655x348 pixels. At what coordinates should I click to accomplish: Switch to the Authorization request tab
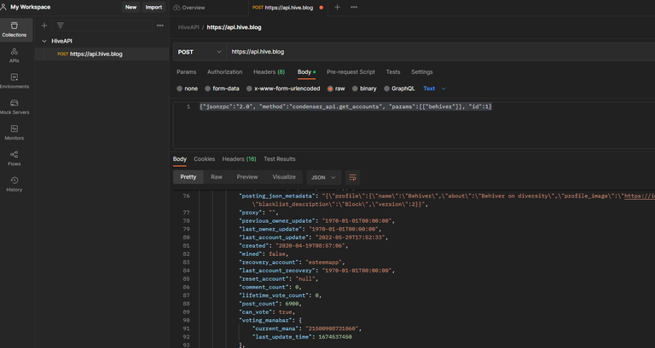pyautogui.click(x=225, y=71)
